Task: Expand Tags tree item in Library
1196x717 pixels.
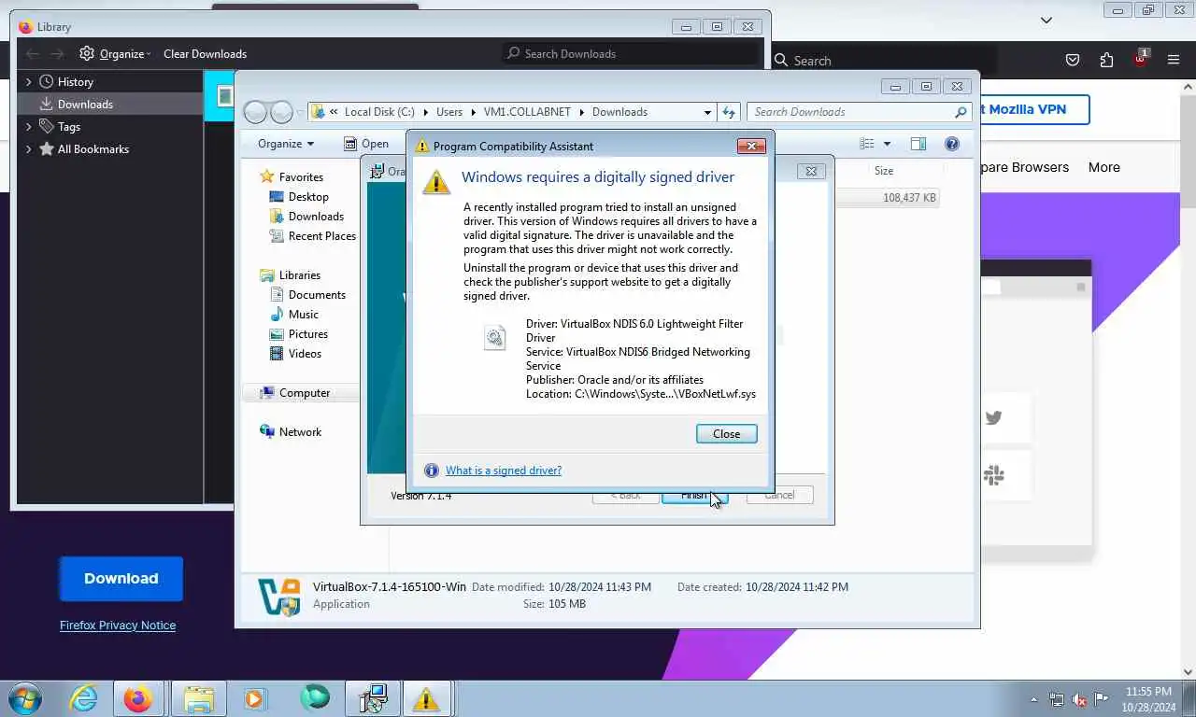Action: point(28,127)
